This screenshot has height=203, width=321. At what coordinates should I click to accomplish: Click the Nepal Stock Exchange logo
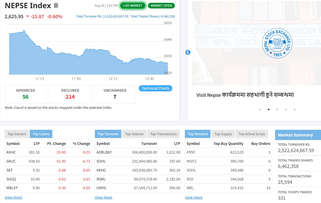click(277, 43)
